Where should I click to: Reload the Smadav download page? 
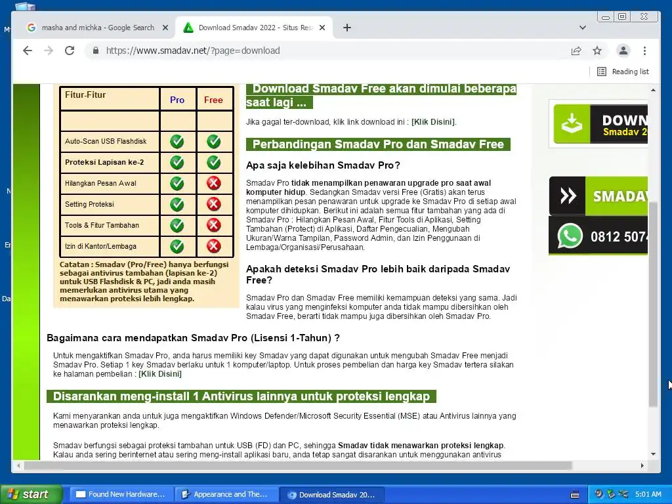click(70, 51)
